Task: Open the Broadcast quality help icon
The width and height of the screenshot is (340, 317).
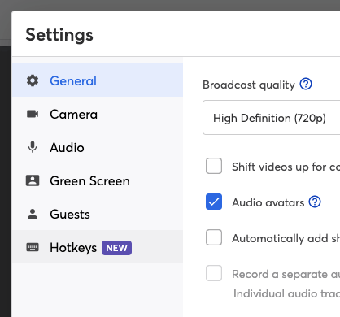Action: [x=306, y=84]
